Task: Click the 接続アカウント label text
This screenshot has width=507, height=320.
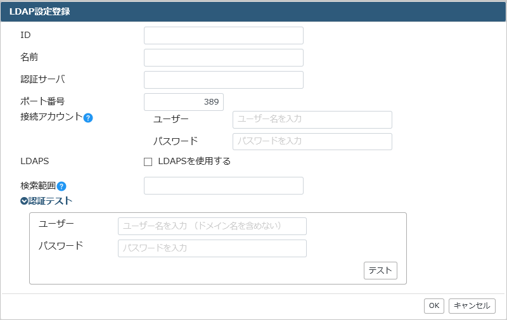Action: (51, 117)
